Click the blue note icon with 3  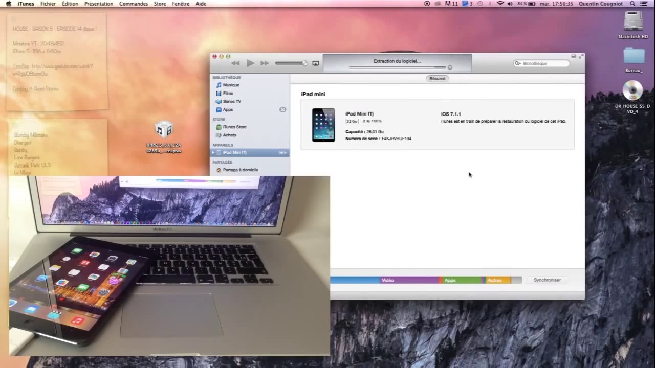pos(468,4)
